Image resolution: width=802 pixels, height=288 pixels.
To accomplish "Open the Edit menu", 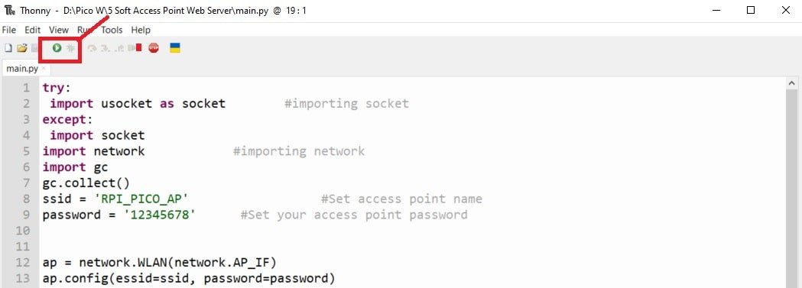I will pyautogui.click(x=32, y=30).
